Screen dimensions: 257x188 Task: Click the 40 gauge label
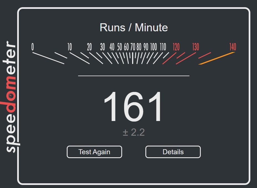pos(112,47)
